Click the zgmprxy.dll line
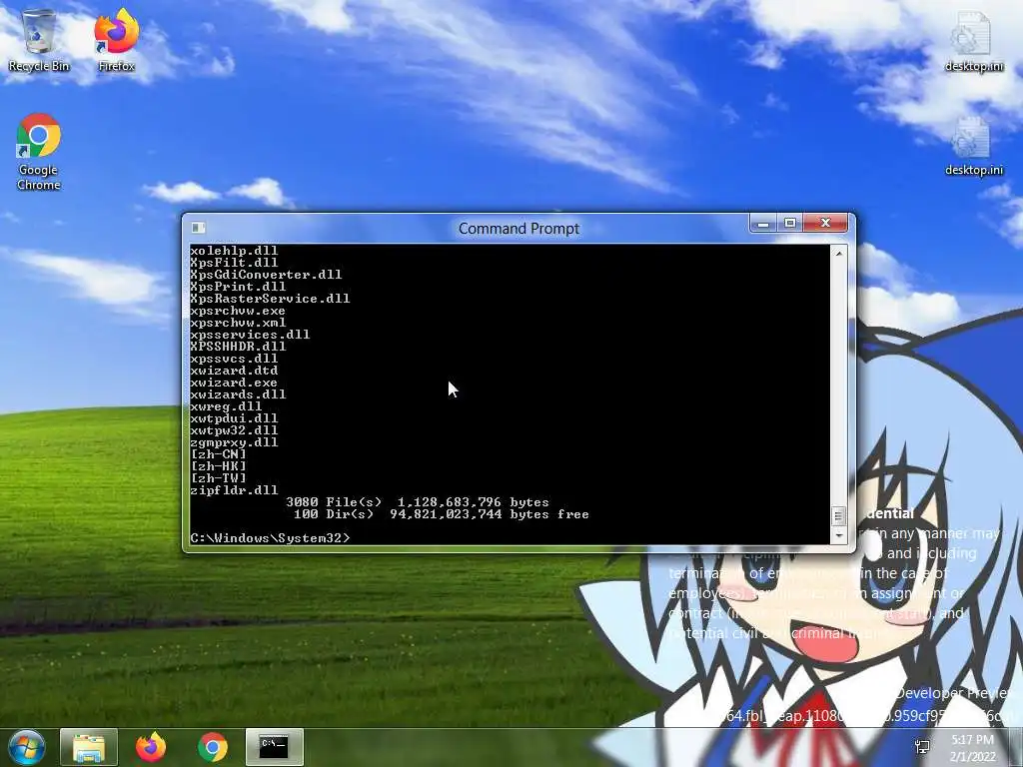 tap(234, 442)
